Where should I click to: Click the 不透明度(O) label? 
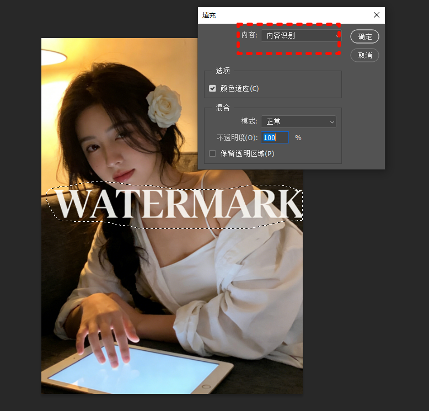click(x=237, y=137)
